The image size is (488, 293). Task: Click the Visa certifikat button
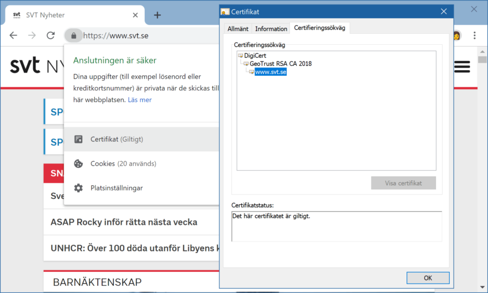tap(403, 183)
